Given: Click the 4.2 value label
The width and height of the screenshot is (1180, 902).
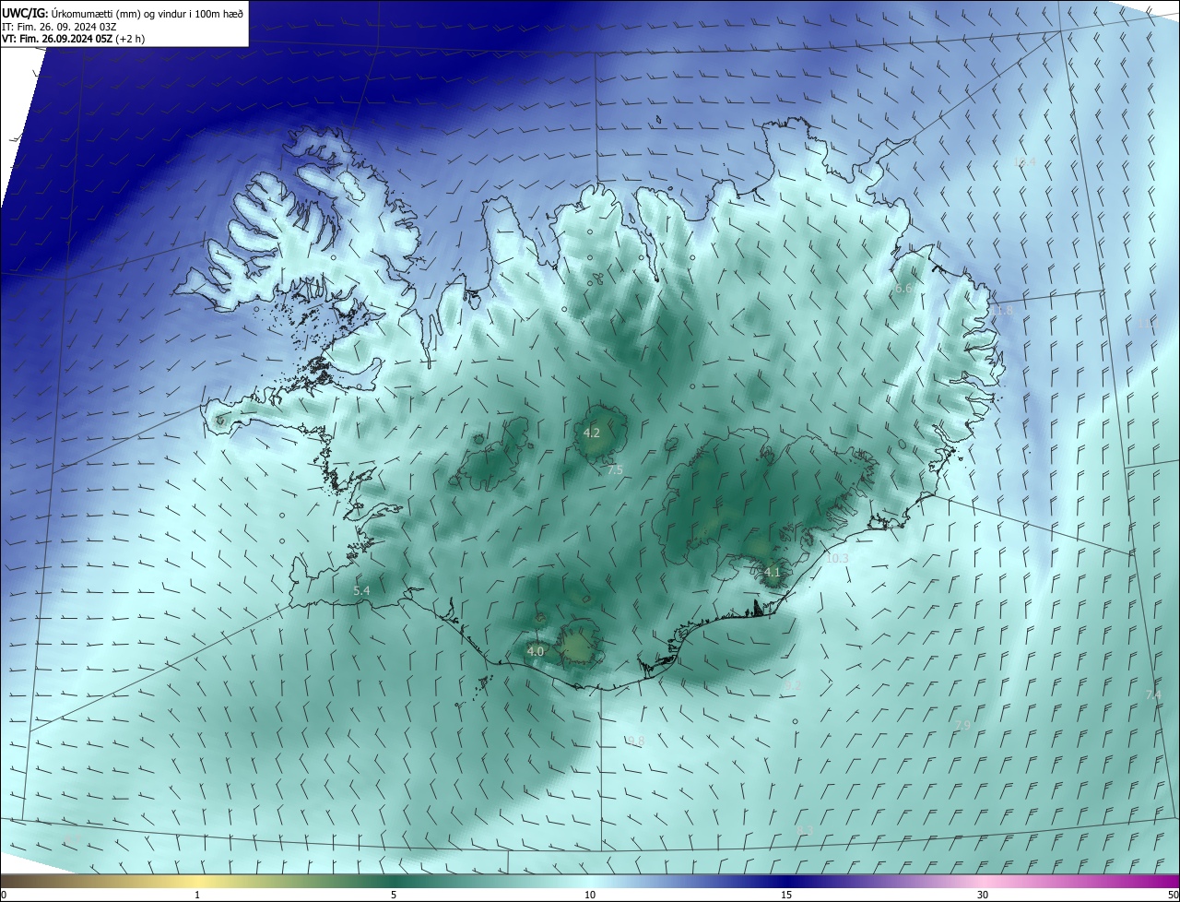Looking at the screenshot, I should [592, 433].
